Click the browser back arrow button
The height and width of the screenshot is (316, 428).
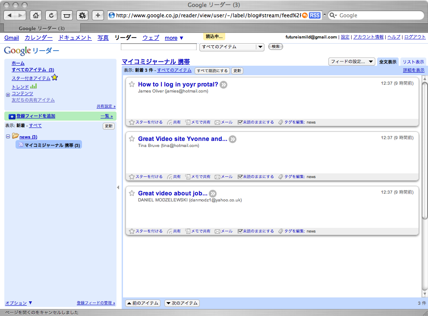(9, 15)
